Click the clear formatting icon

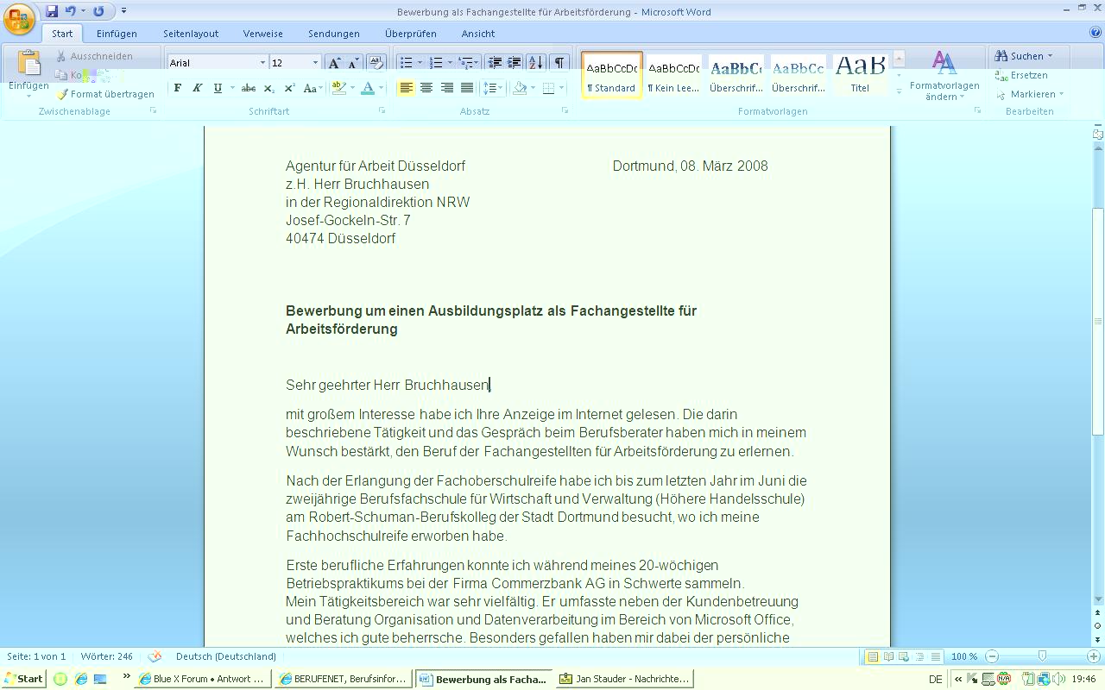coord(376,63)
